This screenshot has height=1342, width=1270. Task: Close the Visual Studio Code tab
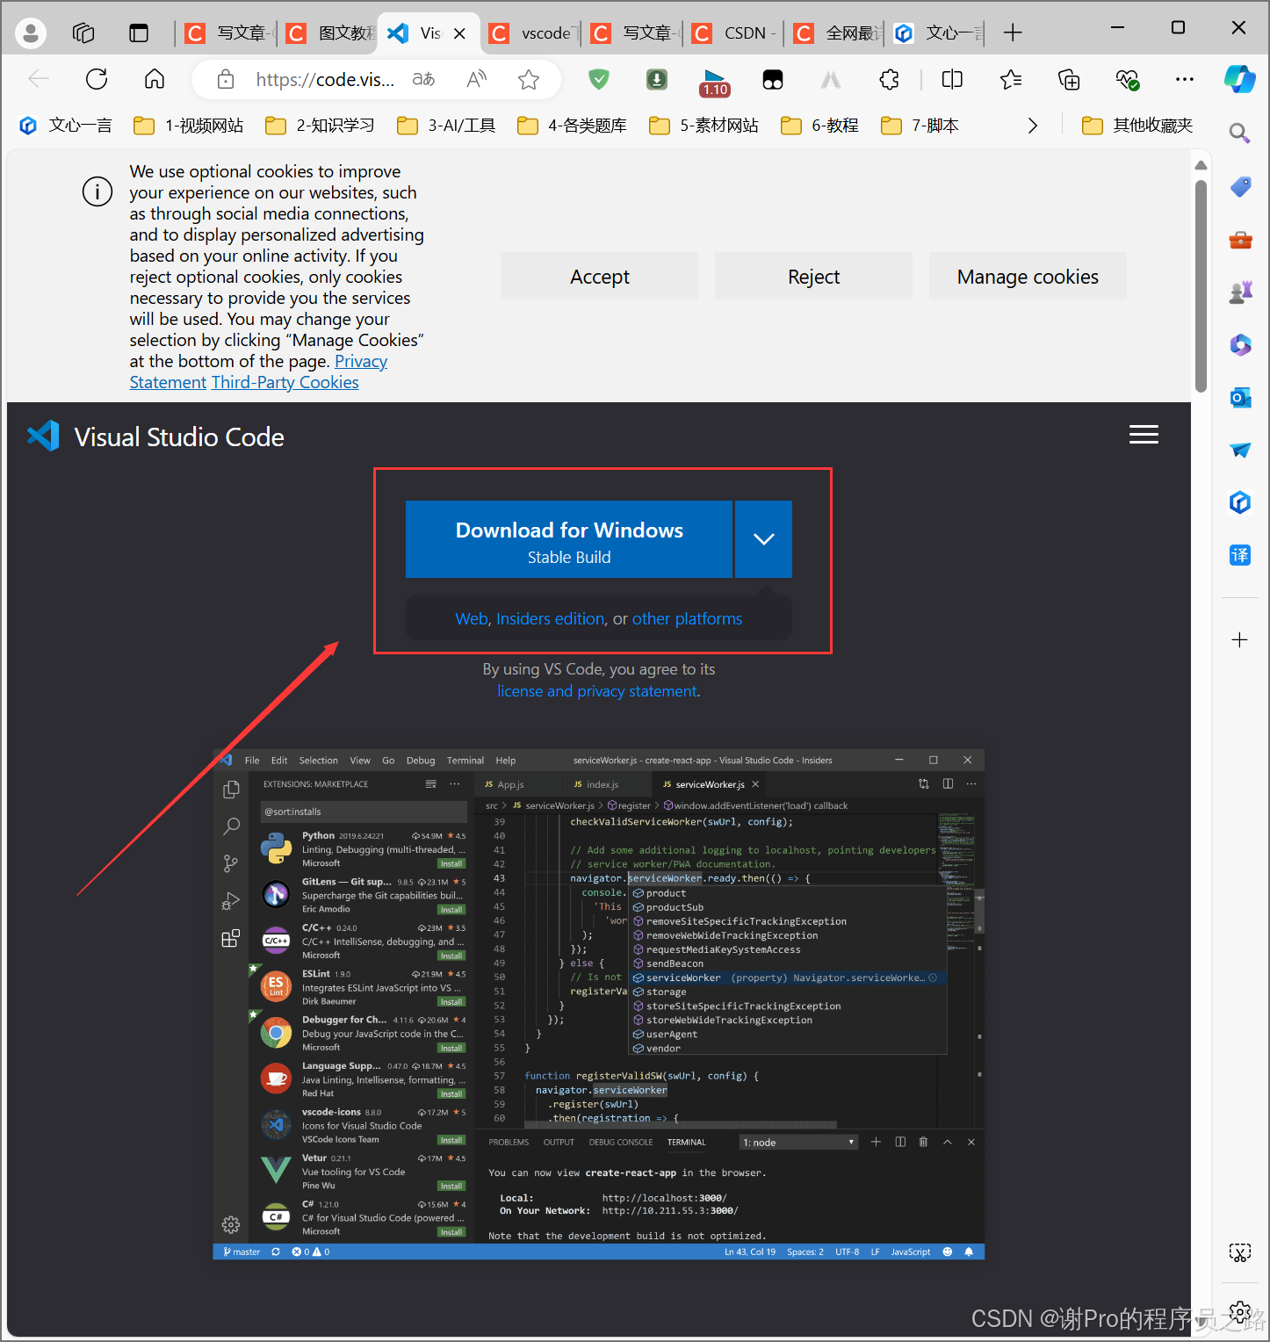[459, 33]
